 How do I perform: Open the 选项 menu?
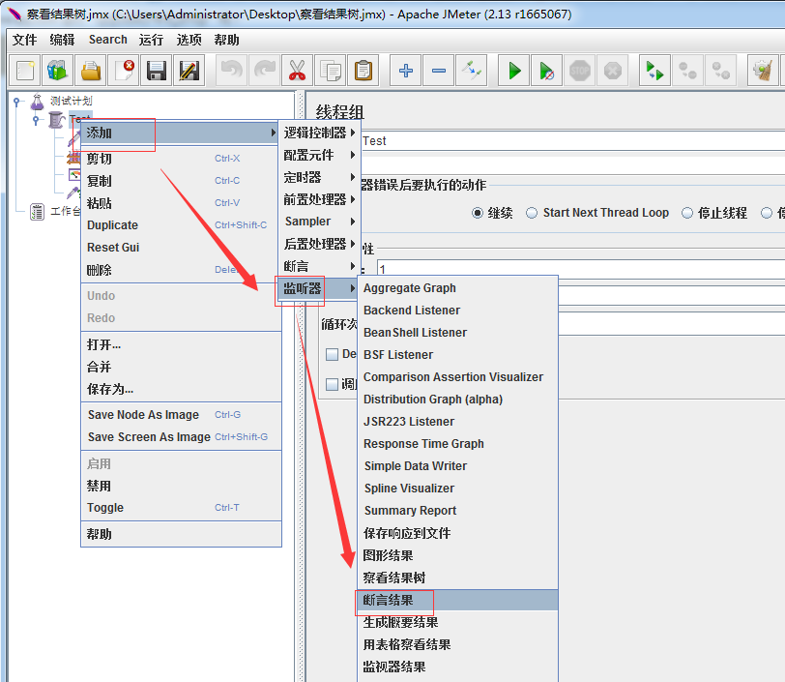tap(189, 40)
